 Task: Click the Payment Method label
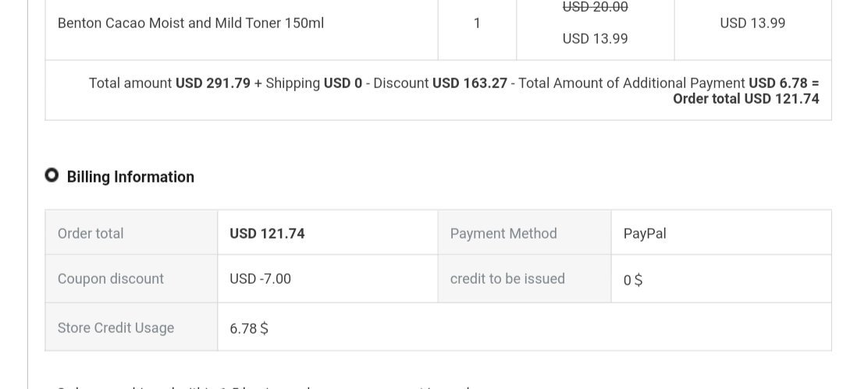503,233
